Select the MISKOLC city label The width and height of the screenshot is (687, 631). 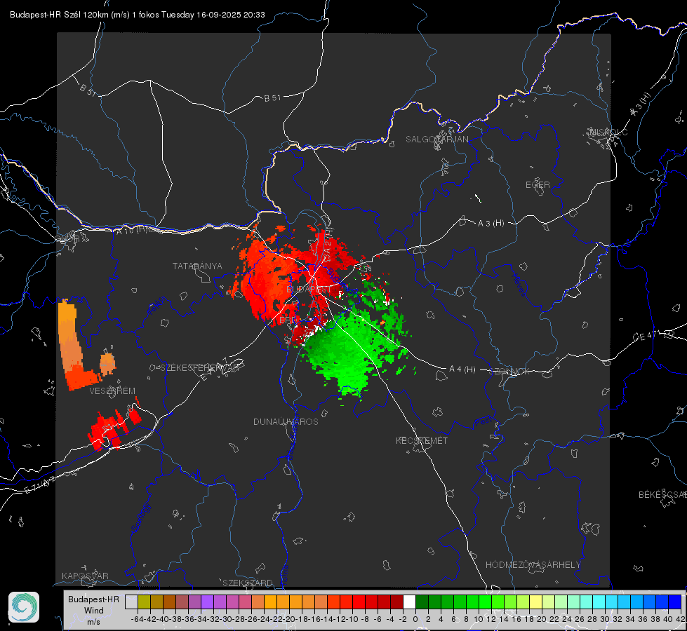tap(608, 132)
